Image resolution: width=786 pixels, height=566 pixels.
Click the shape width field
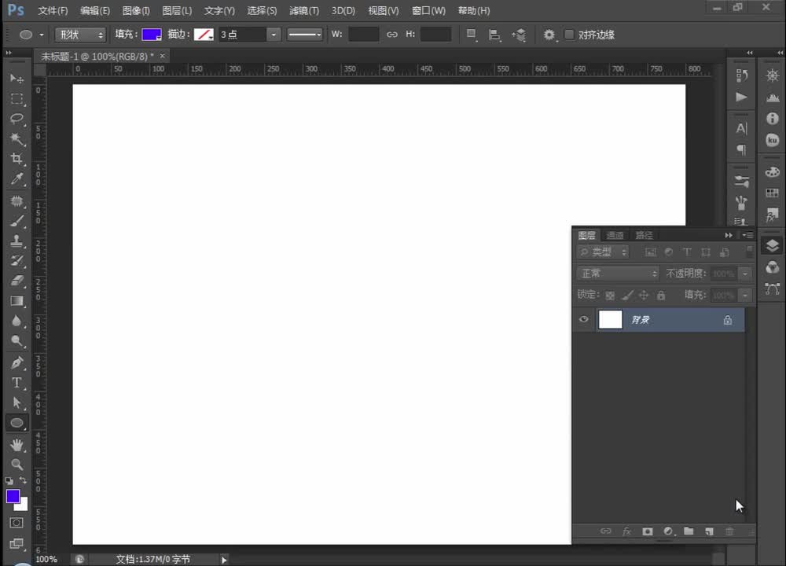(363, 35)
